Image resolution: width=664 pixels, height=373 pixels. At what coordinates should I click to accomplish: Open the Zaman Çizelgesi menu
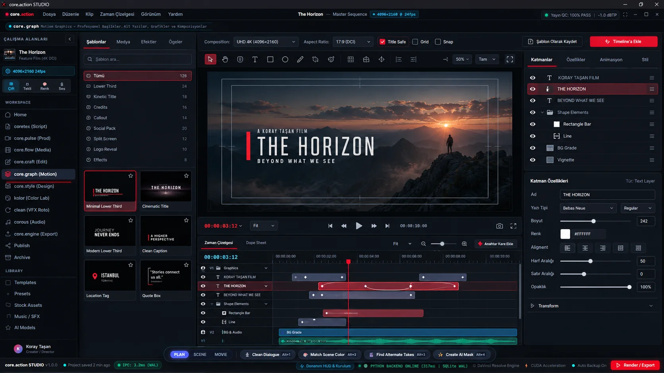tap(117, 14)
